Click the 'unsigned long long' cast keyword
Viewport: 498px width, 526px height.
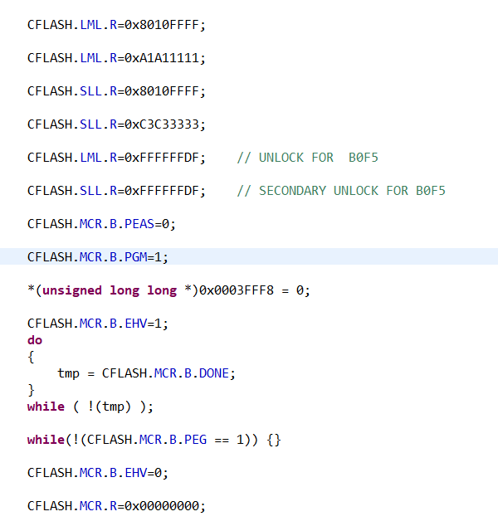[x=110, y=290]
